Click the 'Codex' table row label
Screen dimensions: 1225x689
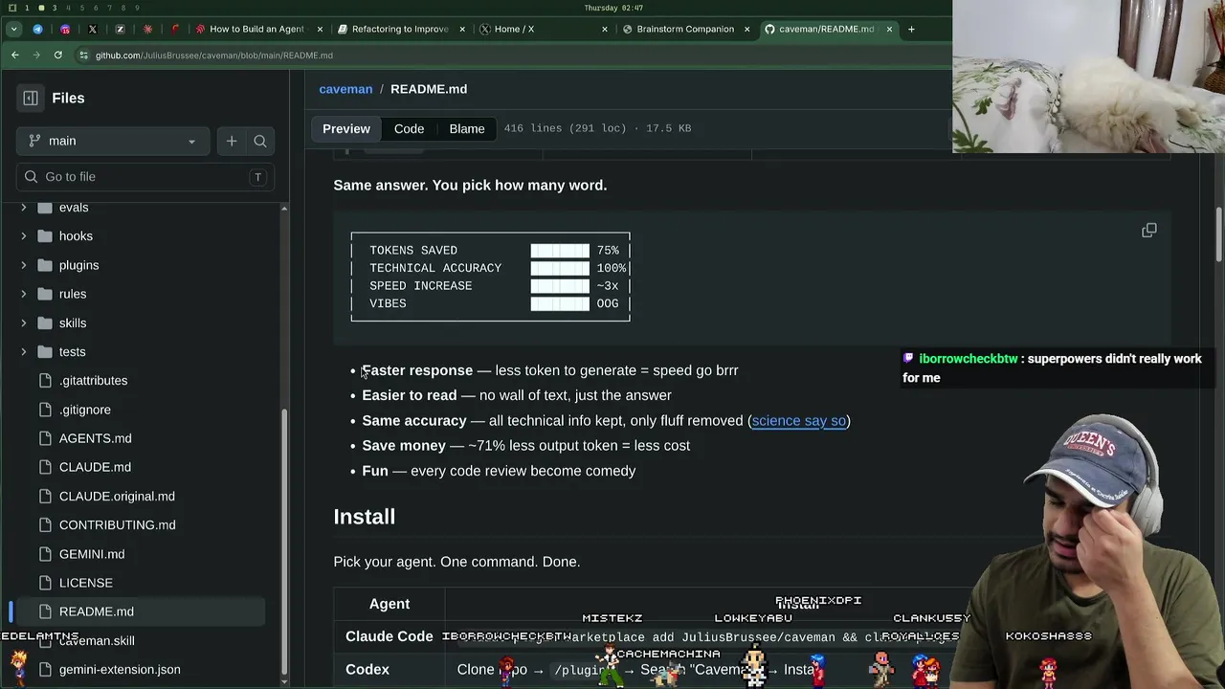pos(367,669)
